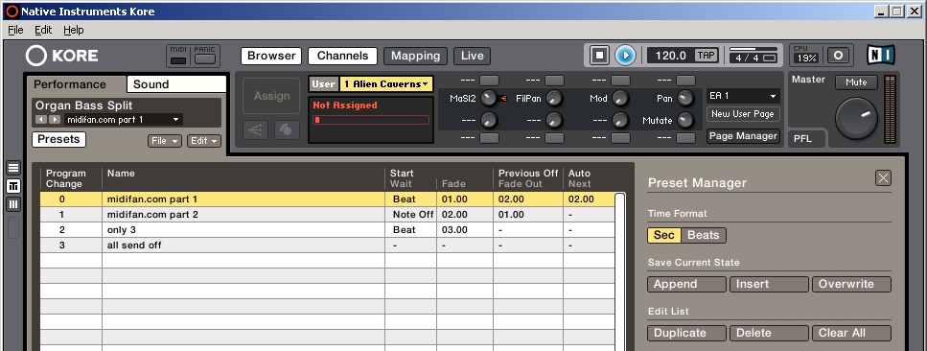Toggle the Mapping view
The image size is (927, 351).
[x=416, y=56]
